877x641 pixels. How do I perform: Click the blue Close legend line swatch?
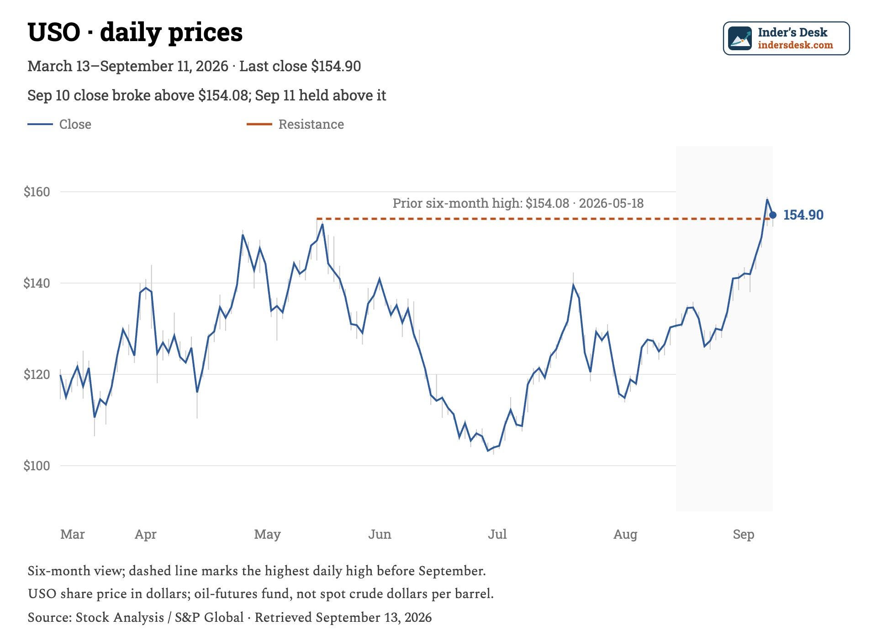pos(40,124)
